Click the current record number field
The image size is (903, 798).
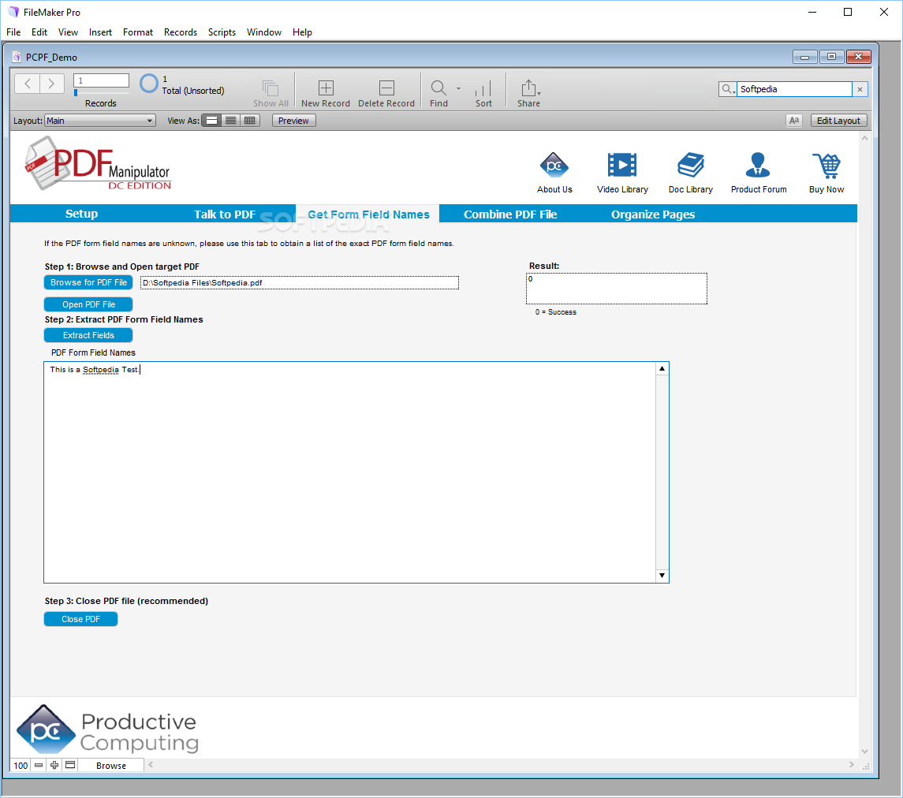pyautogui.click(x=102, y=80)
